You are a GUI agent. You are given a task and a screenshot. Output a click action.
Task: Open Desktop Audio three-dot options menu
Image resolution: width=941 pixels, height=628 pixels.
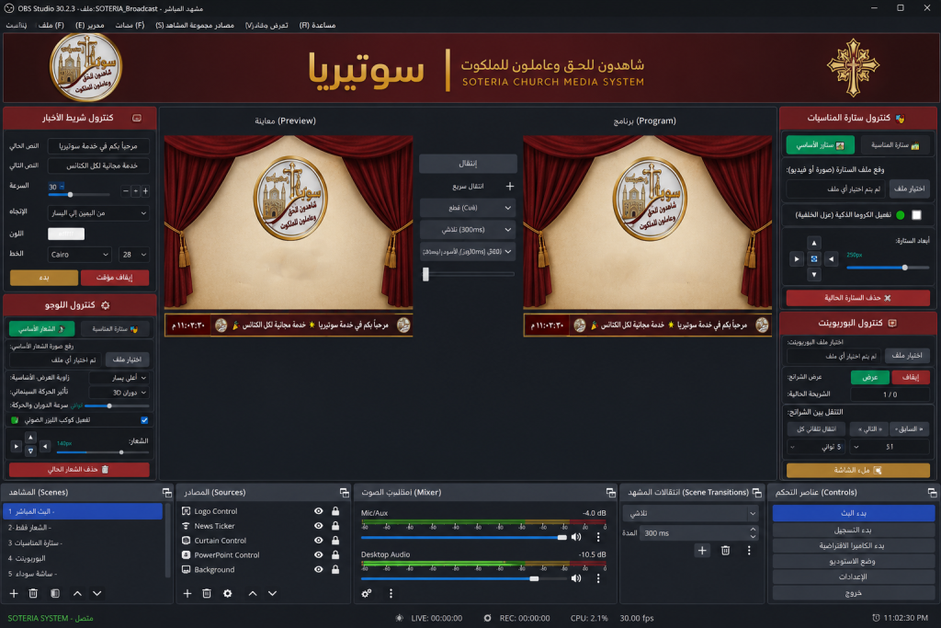coord(597,578)
